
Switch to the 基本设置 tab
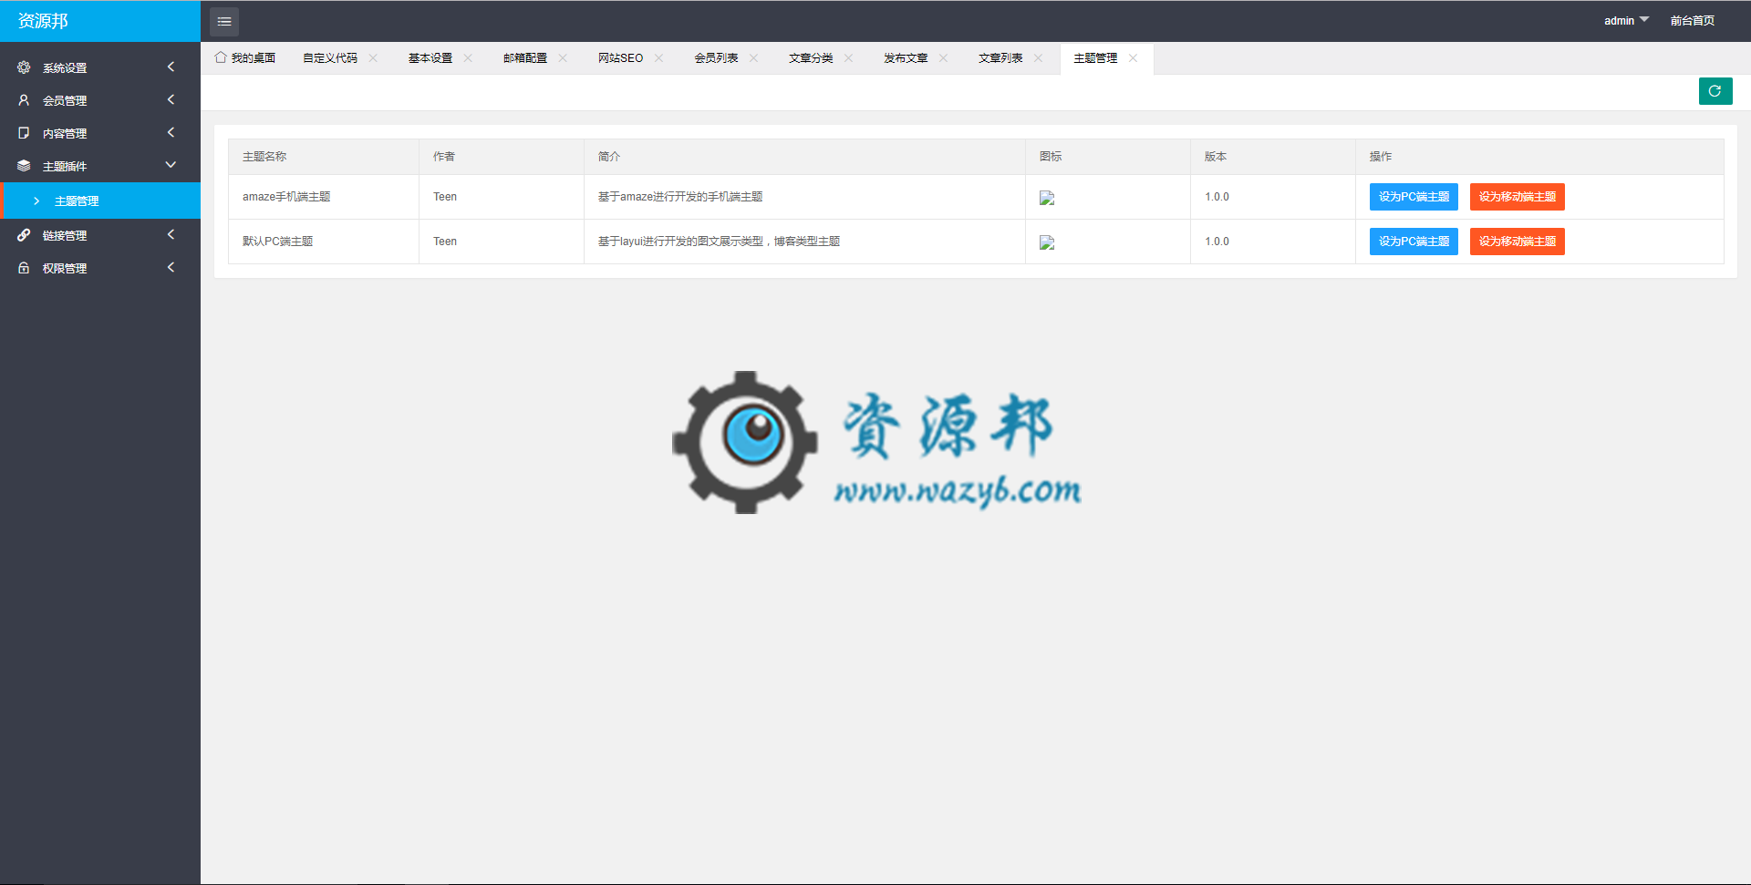430,58
